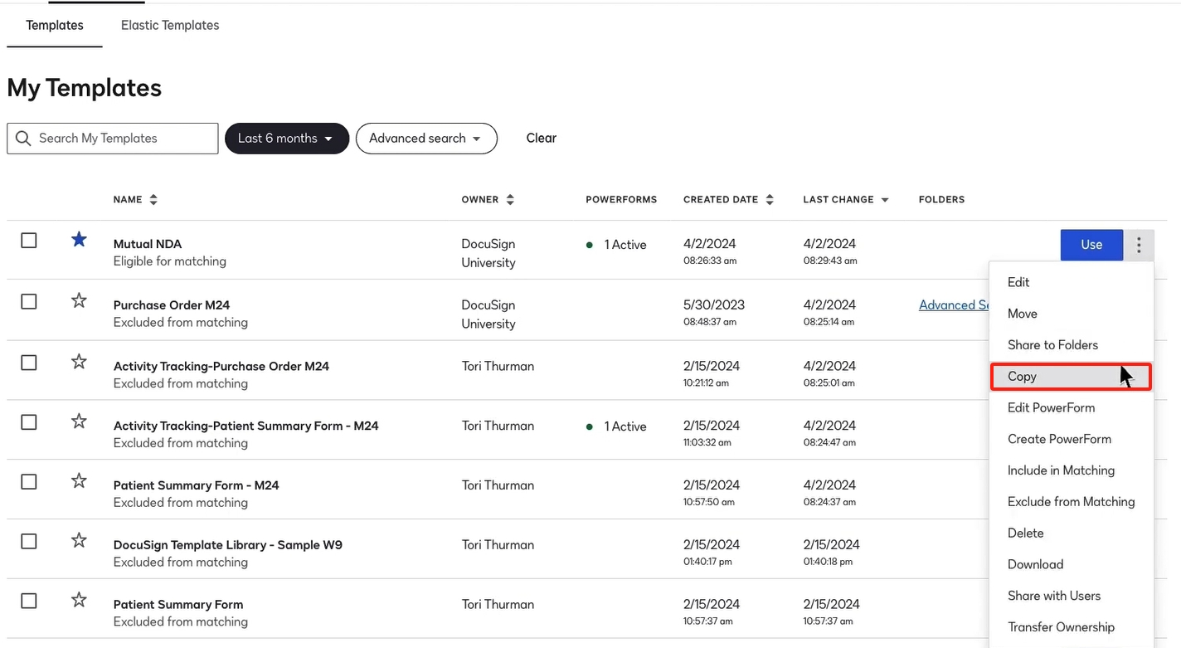1181x648 pixels.
Task: Click the Clear filters link
Action: 541,139
